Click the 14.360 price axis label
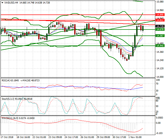 [x=160, y=52]
